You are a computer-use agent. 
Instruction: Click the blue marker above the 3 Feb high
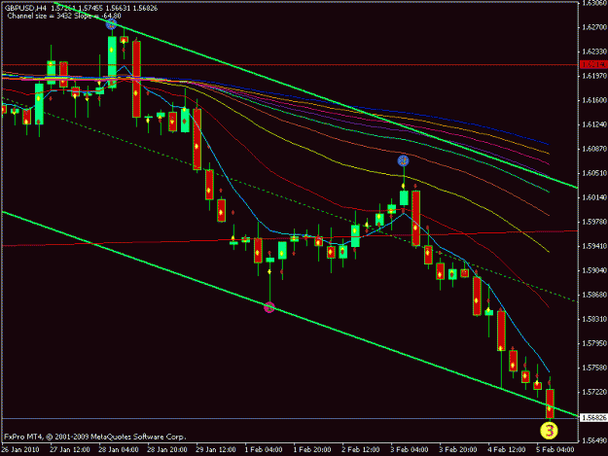click(404, 160)
